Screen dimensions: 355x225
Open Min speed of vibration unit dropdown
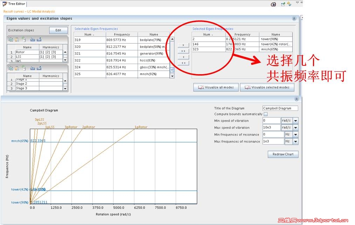pos(295,121)
